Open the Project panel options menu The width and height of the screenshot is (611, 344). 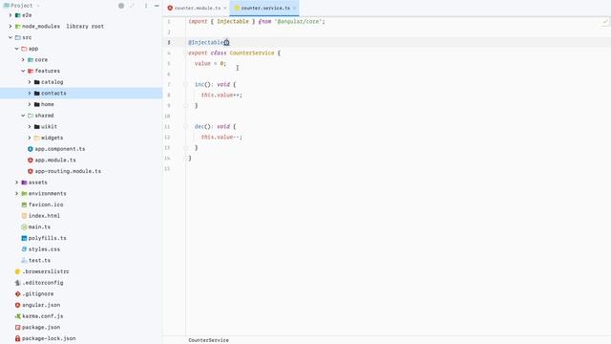coord(146,6)
